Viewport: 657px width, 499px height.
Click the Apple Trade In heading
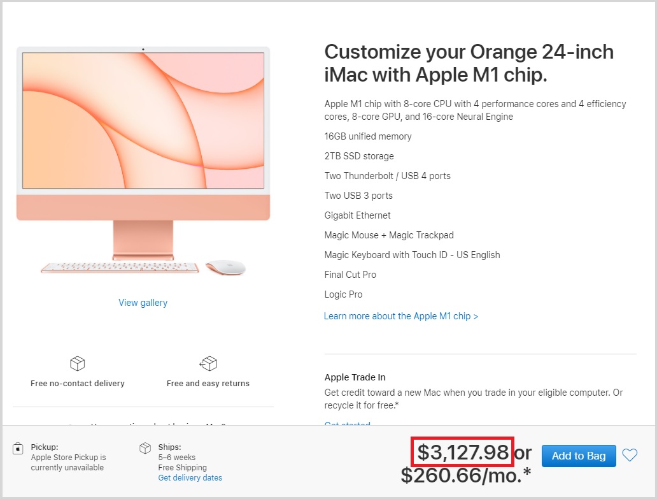355,377
